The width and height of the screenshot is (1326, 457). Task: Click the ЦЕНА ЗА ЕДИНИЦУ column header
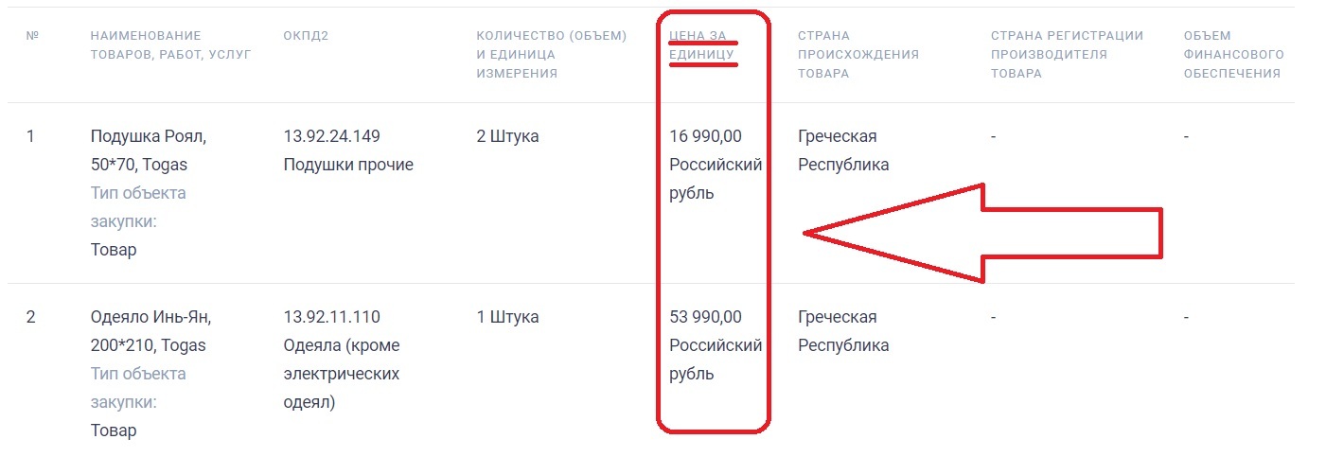(702, 44)
